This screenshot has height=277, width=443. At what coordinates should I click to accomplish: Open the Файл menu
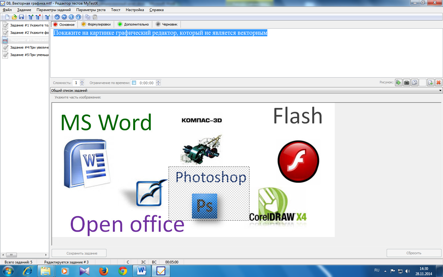[7, 10]
